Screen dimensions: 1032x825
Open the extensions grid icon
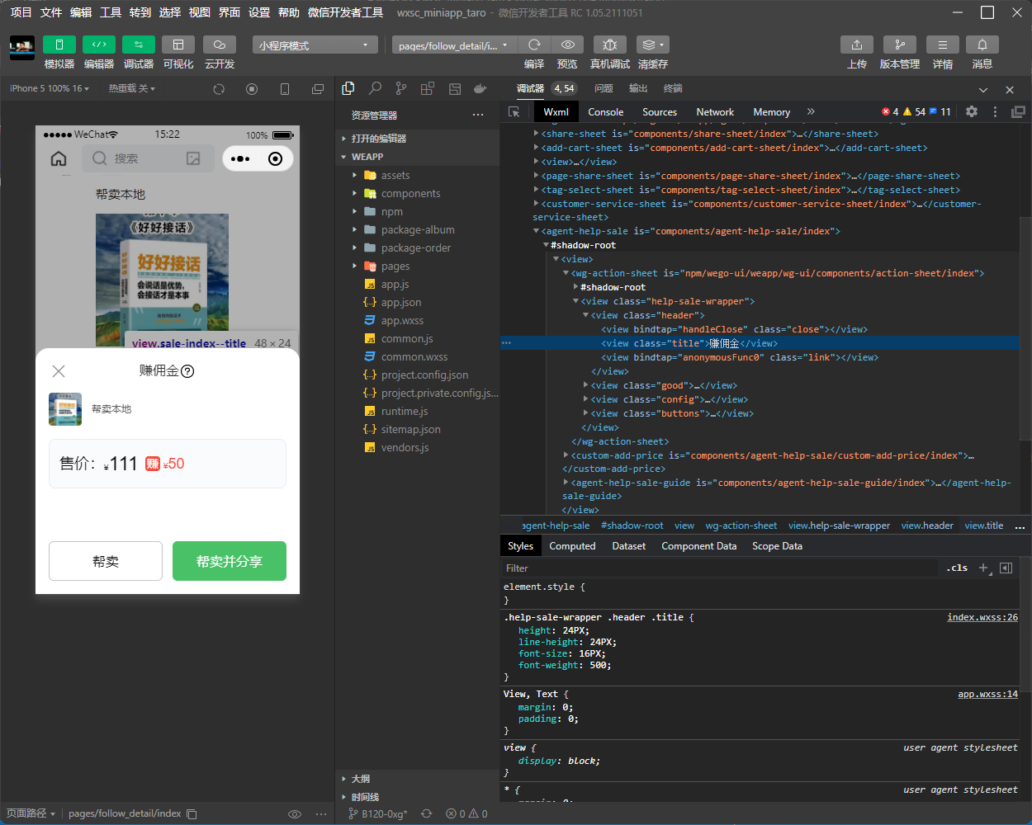[x=428, y=88]
